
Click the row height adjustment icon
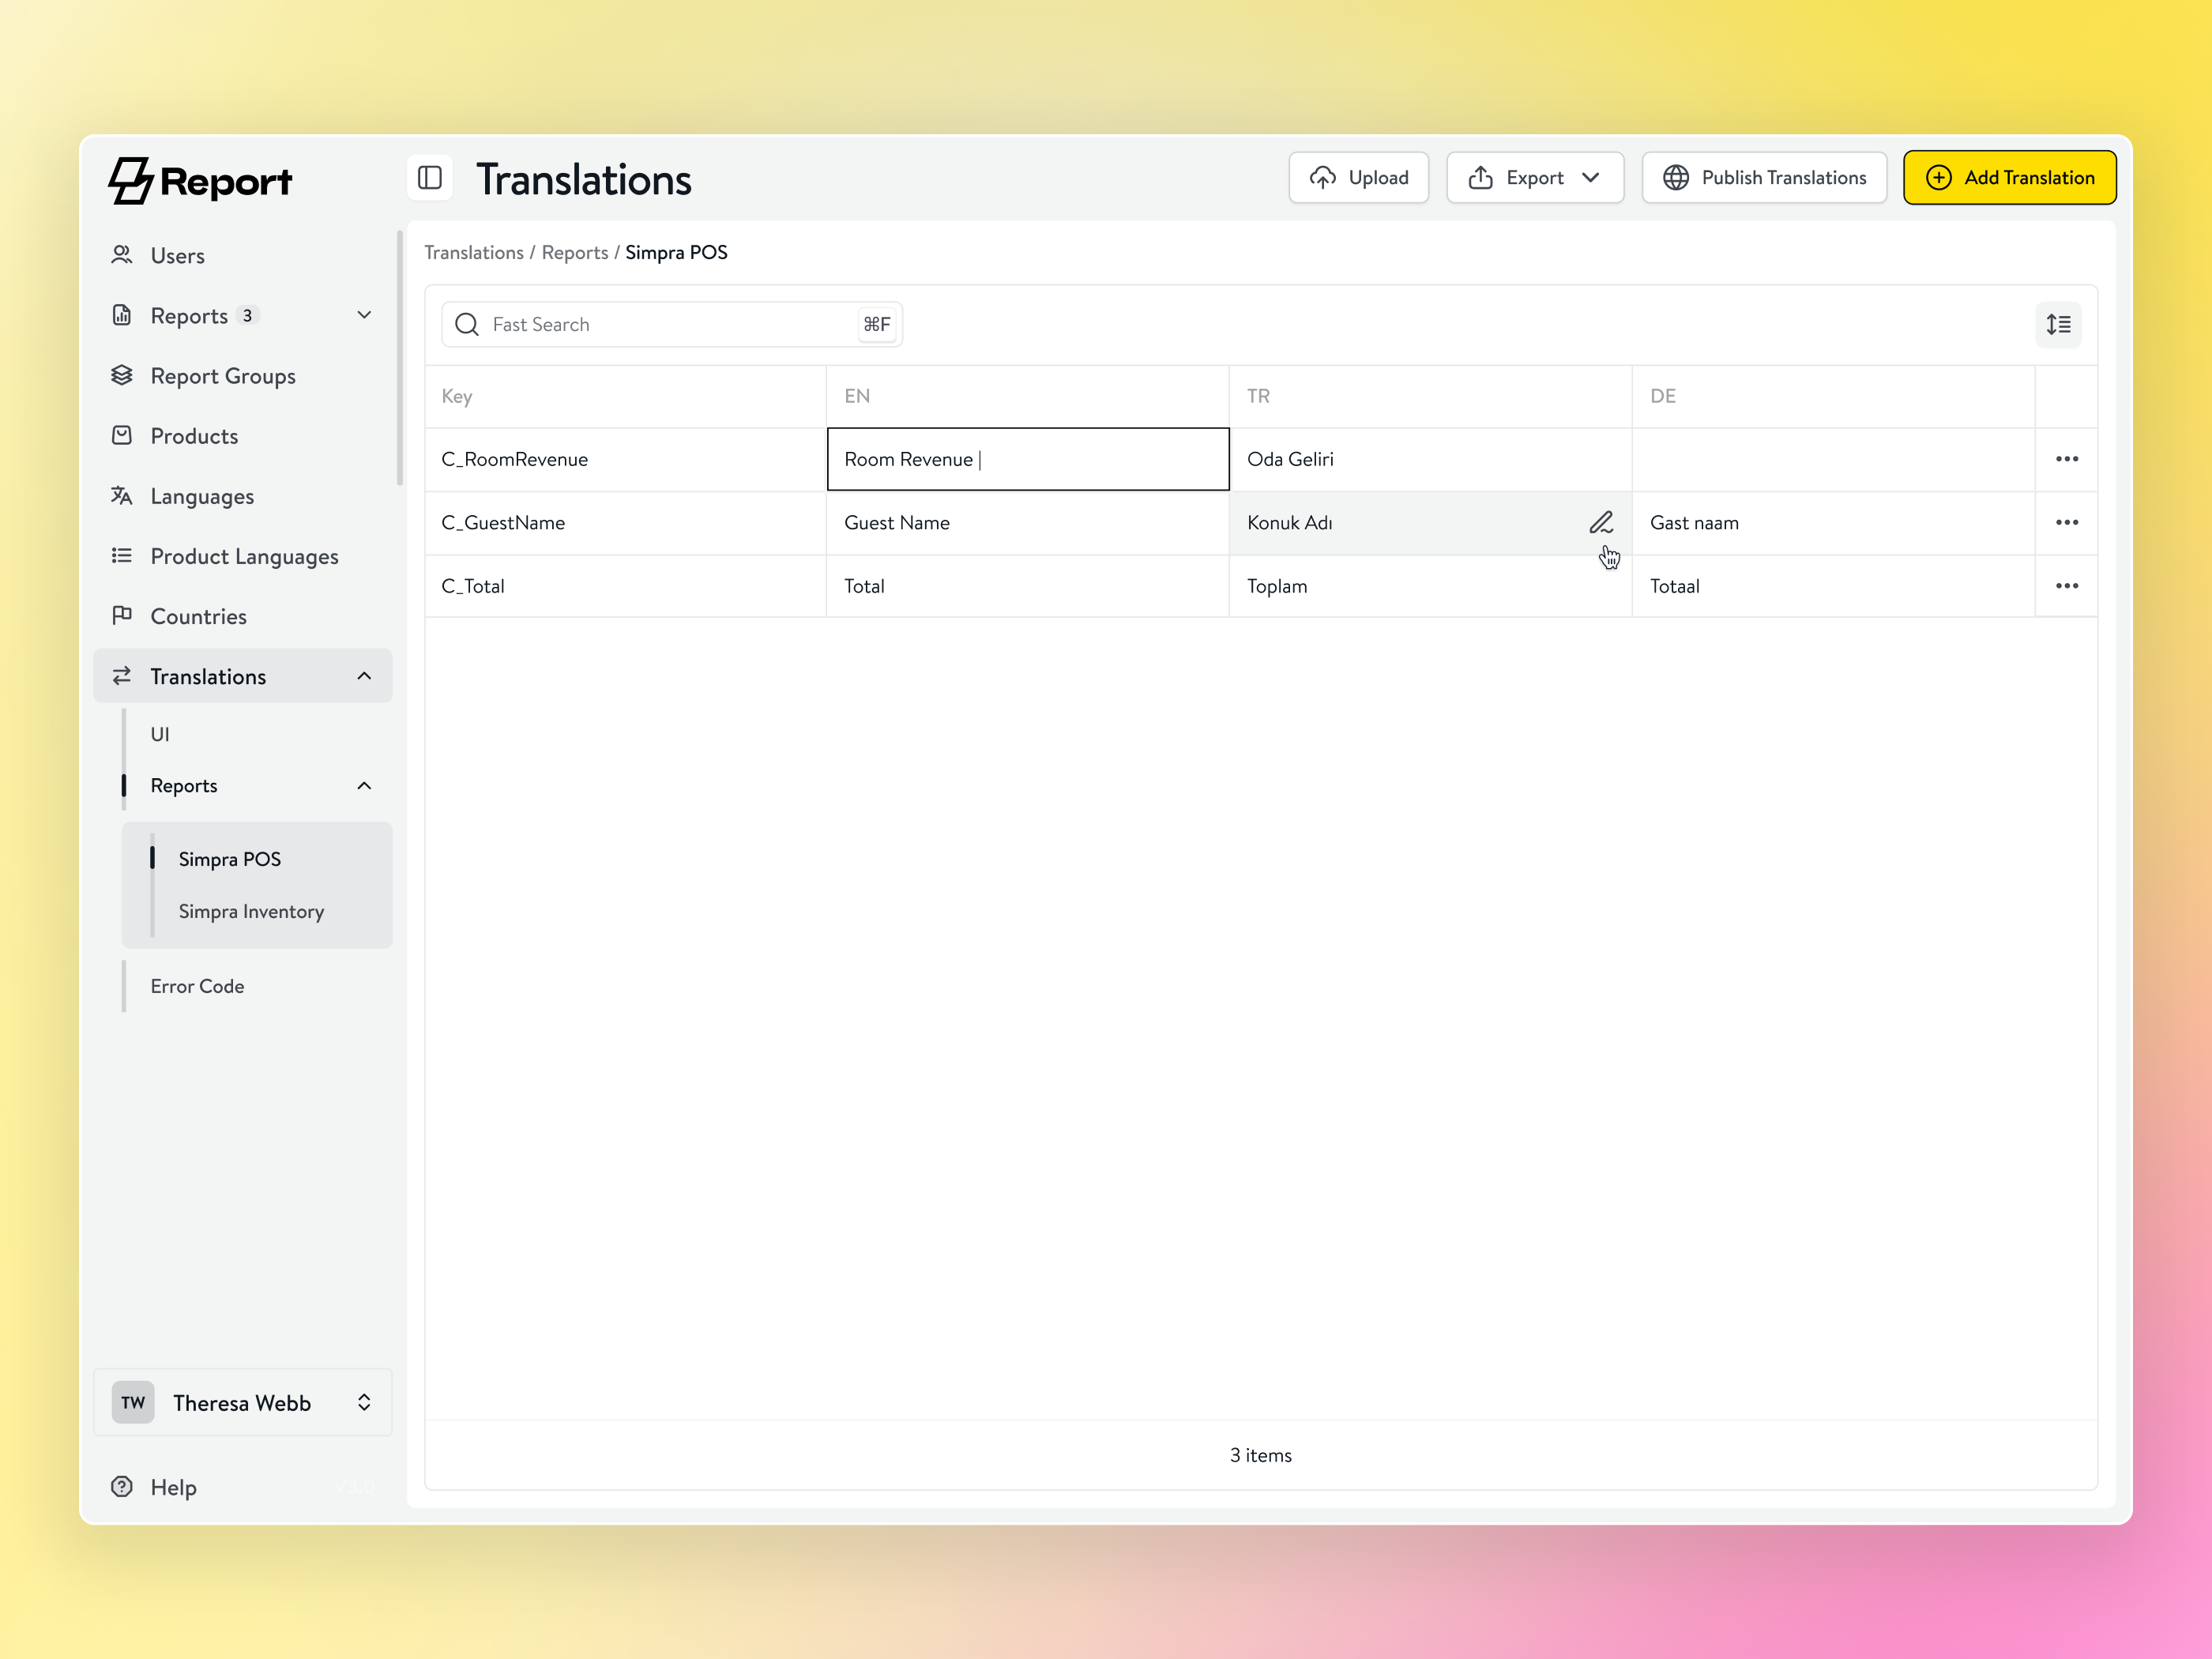[2059, 324]
